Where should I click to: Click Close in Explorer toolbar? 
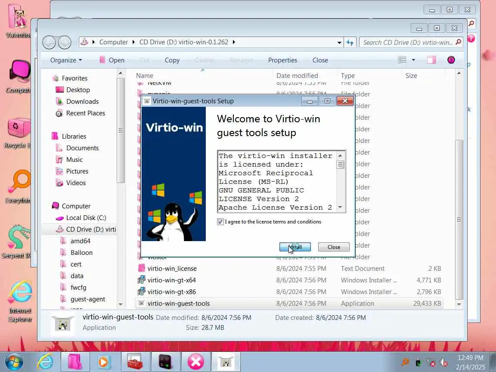(x=320, y=60)
